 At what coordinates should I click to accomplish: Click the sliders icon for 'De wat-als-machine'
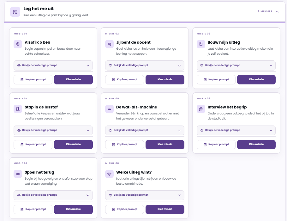[109, 109]
